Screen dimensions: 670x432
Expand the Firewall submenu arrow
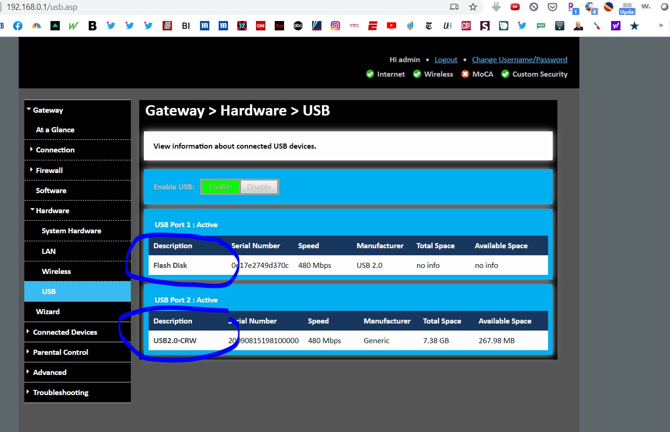(x=31, y=169)
